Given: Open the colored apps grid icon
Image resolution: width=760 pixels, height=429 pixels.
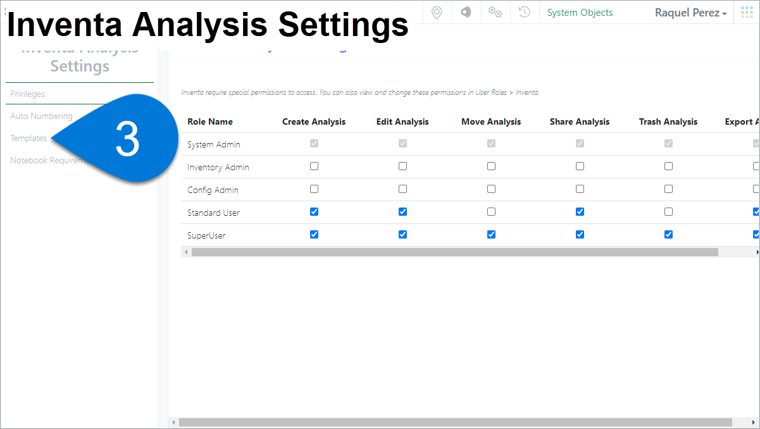Looking at the screenshot, I should (747, 12).
